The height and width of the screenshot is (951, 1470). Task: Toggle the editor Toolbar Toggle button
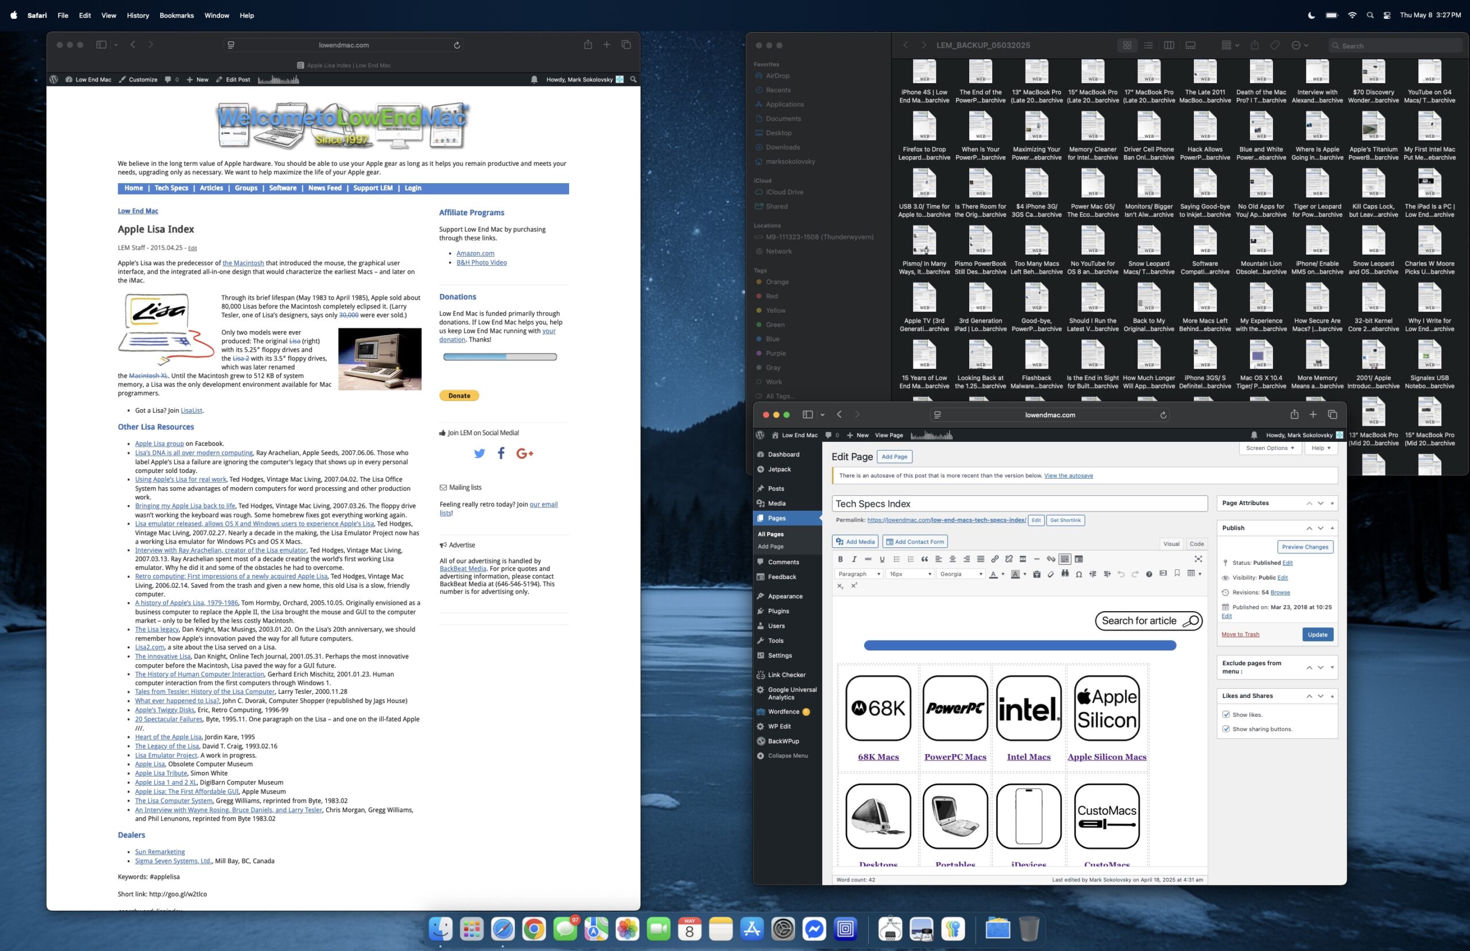pos(1065,560)
